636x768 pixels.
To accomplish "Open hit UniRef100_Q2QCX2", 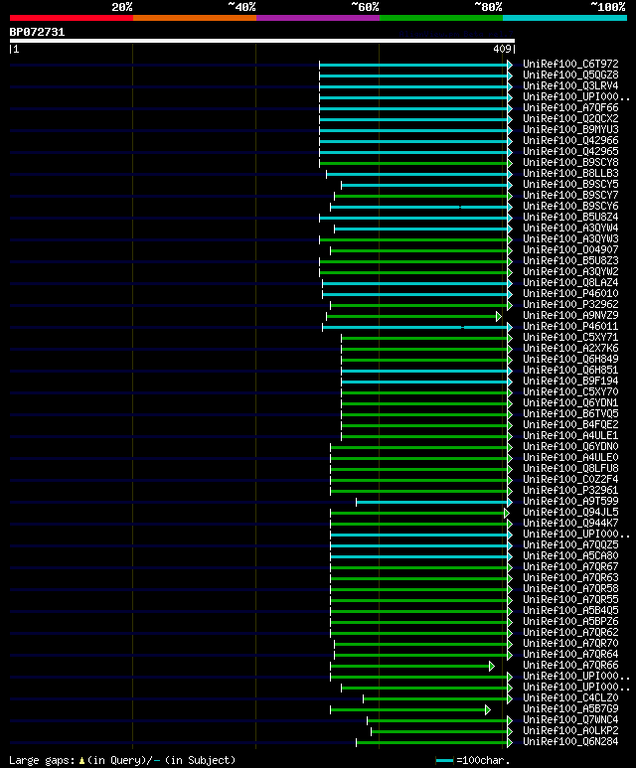I will click(x=570, y=118).
